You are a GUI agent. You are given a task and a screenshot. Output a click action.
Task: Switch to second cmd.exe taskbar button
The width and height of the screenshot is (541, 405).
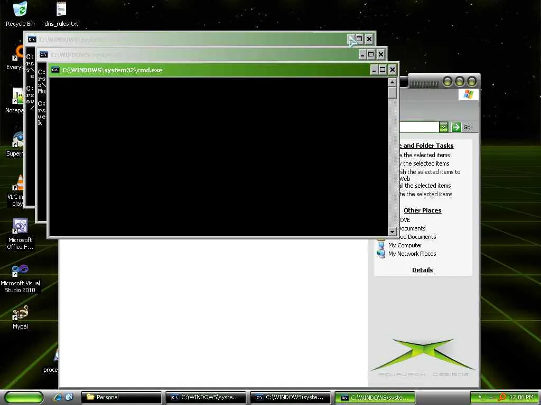(290, 397)
